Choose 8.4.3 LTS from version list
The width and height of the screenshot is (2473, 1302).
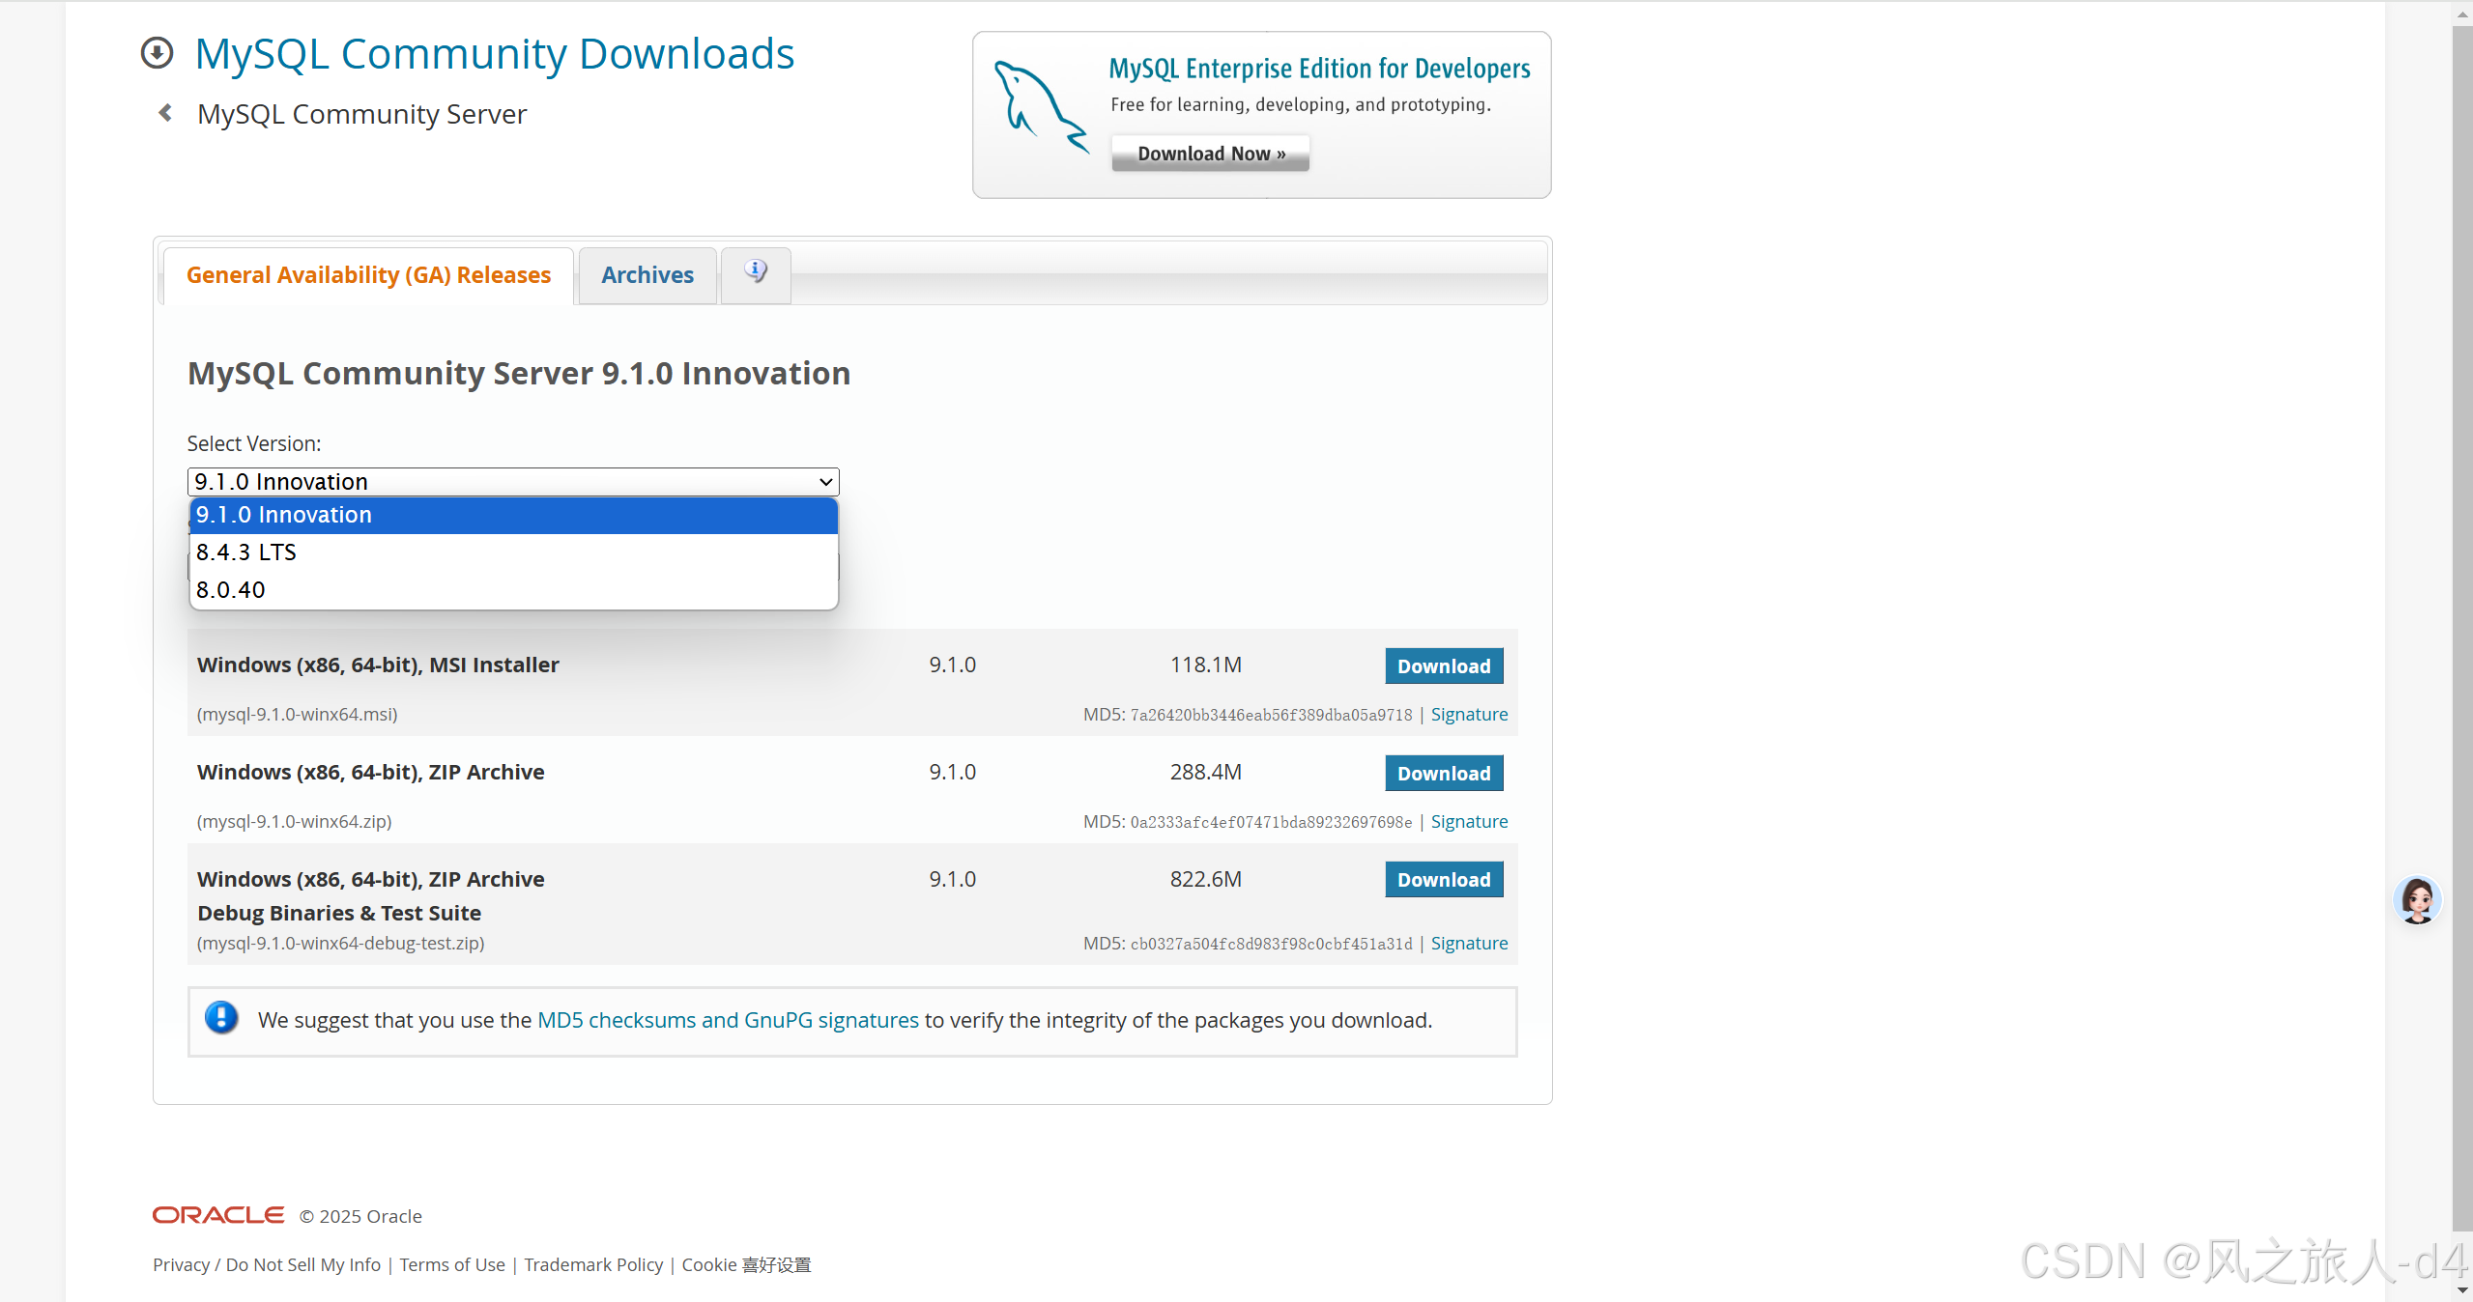(513, 552)
